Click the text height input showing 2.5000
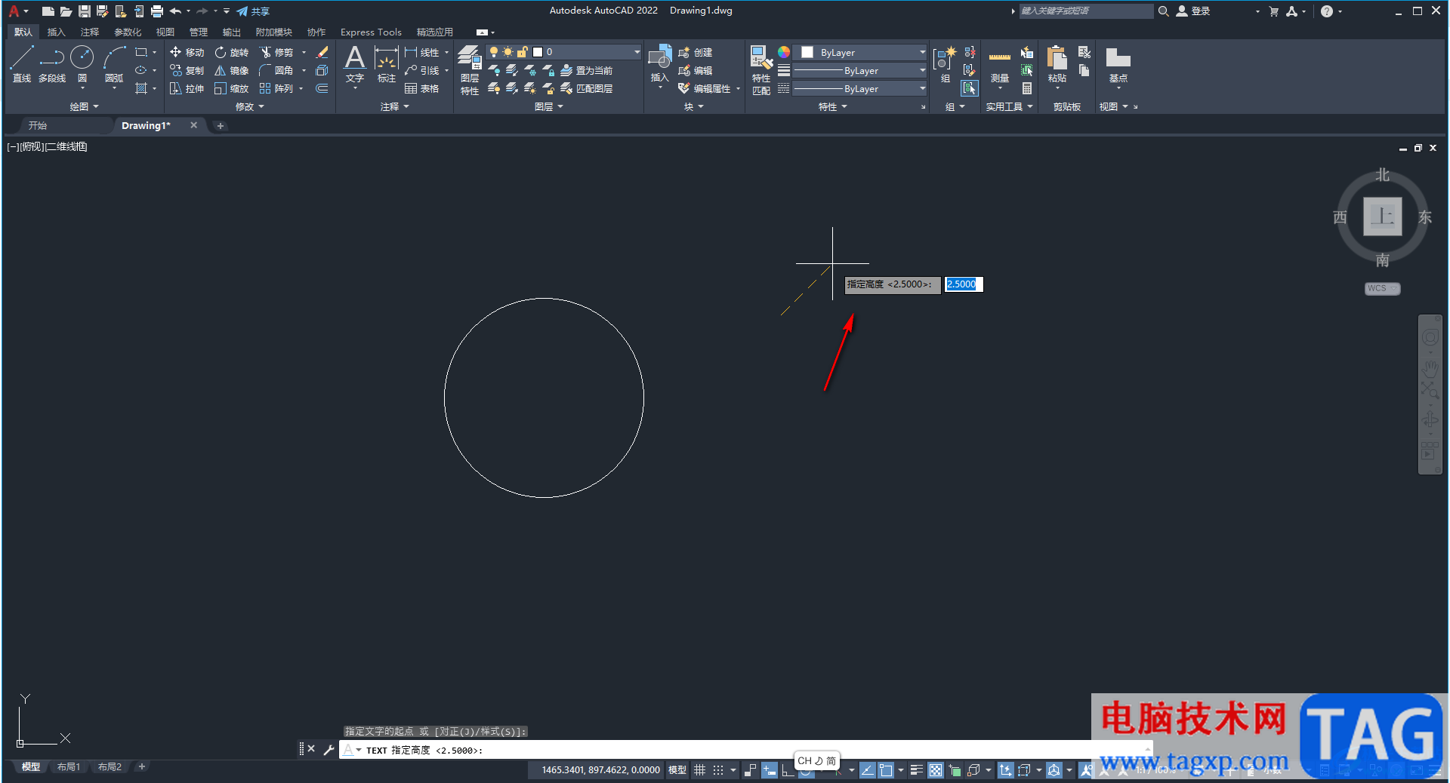Image resolution: width=1450 pixels, height=783 pixels. click(964, 284)
